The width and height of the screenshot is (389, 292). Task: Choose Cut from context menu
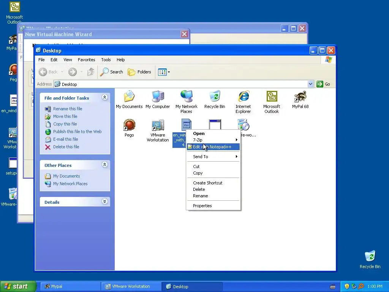pyautogui.click(x=213, y=167)
